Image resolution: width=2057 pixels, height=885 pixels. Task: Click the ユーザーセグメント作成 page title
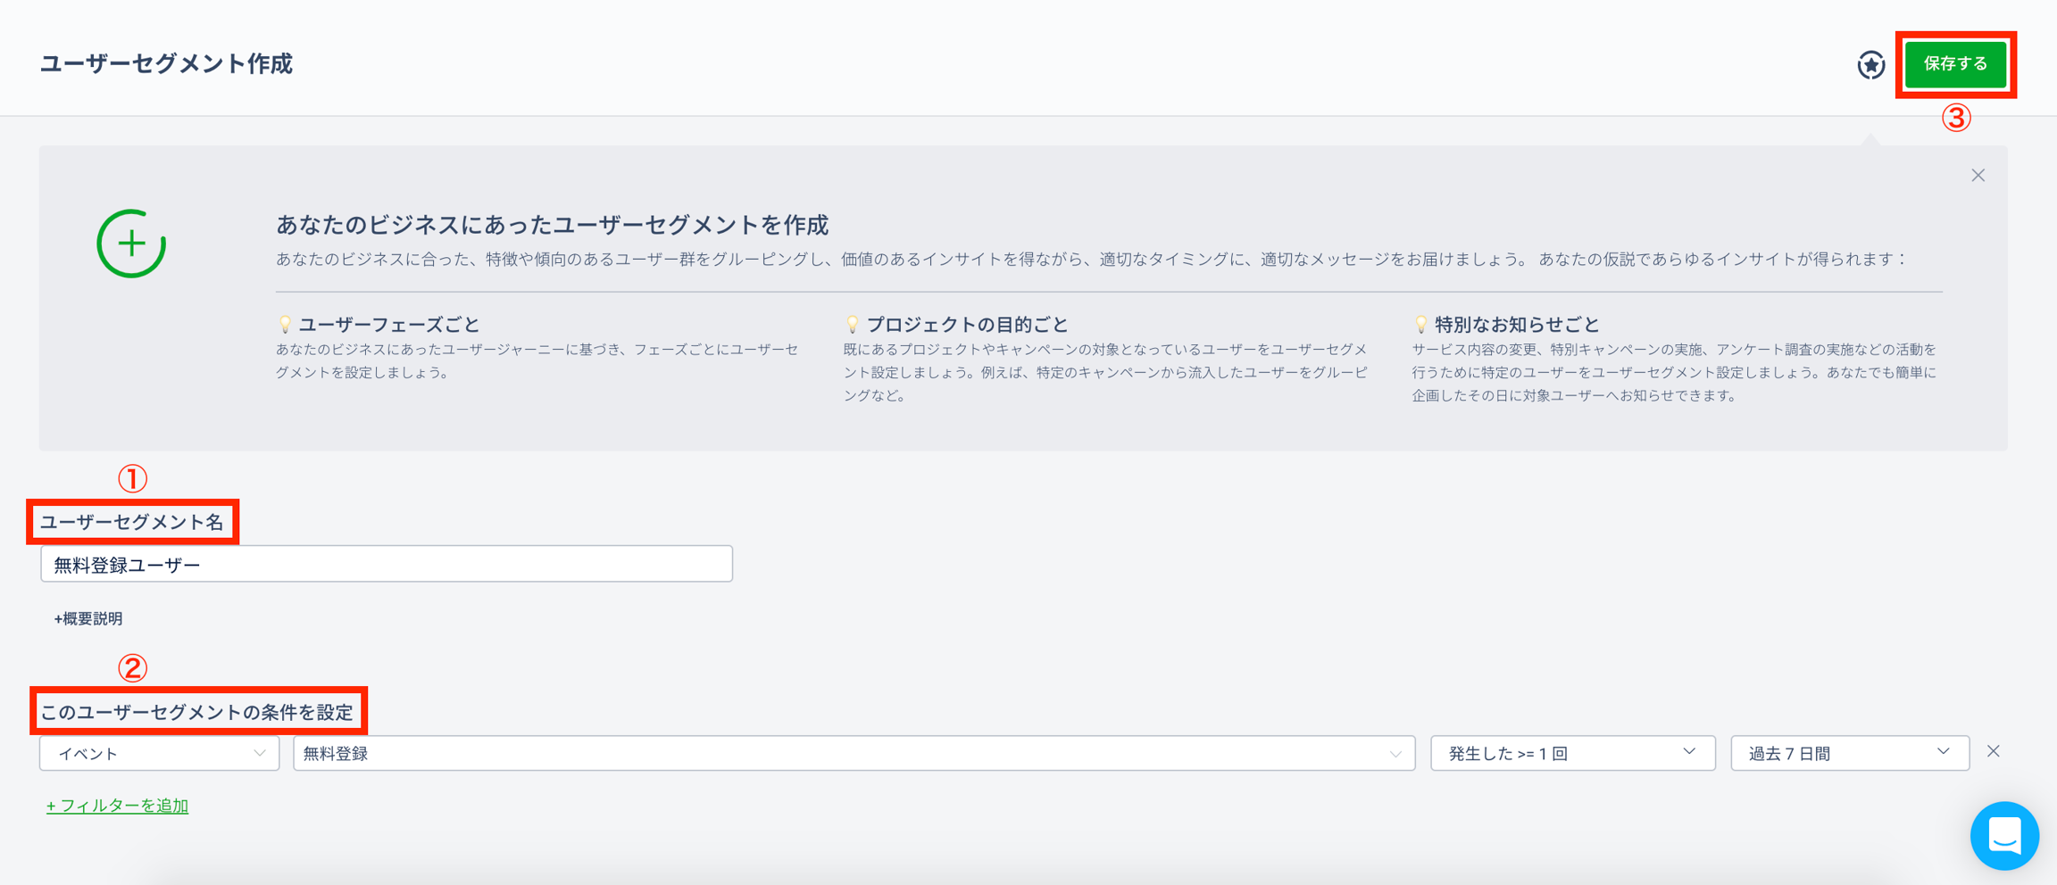(x=166, y=64)
